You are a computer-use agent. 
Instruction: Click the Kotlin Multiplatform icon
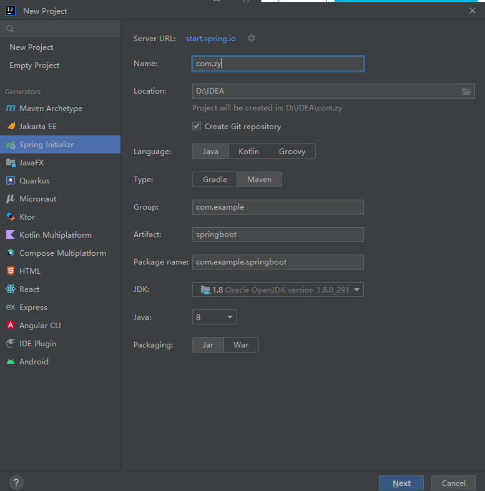coord(11,235)
